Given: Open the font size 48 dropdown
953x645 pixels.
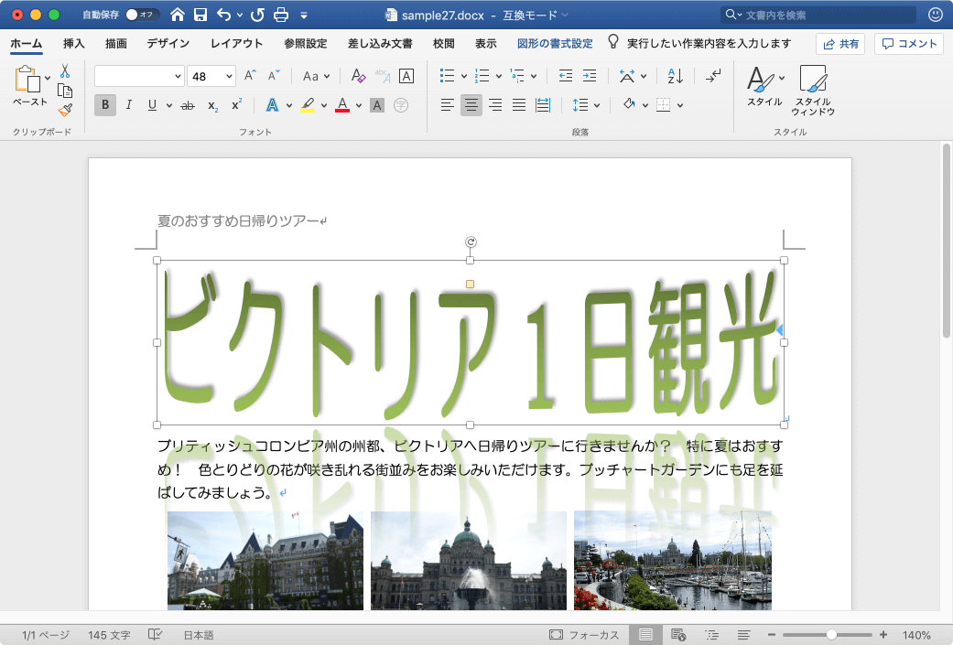Looking at the screenshot, I should [x=228, y=77].
